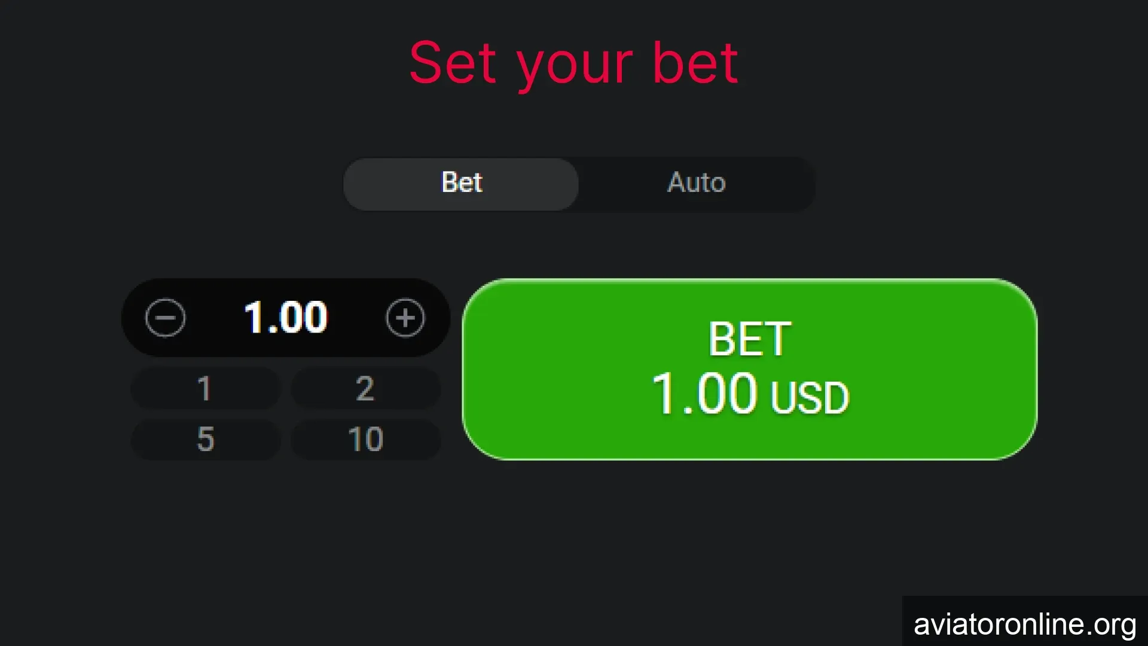
Task: Focus the bet value between minus and plus
Action: [x=285, y=318]
